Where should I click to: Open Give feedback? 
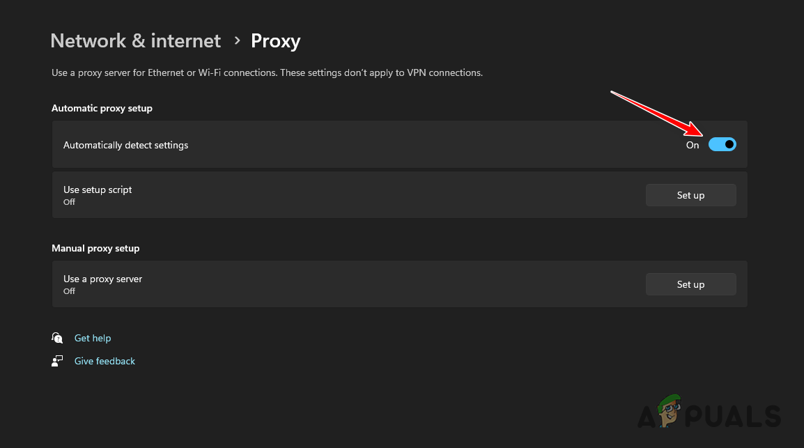click(105, 361)
